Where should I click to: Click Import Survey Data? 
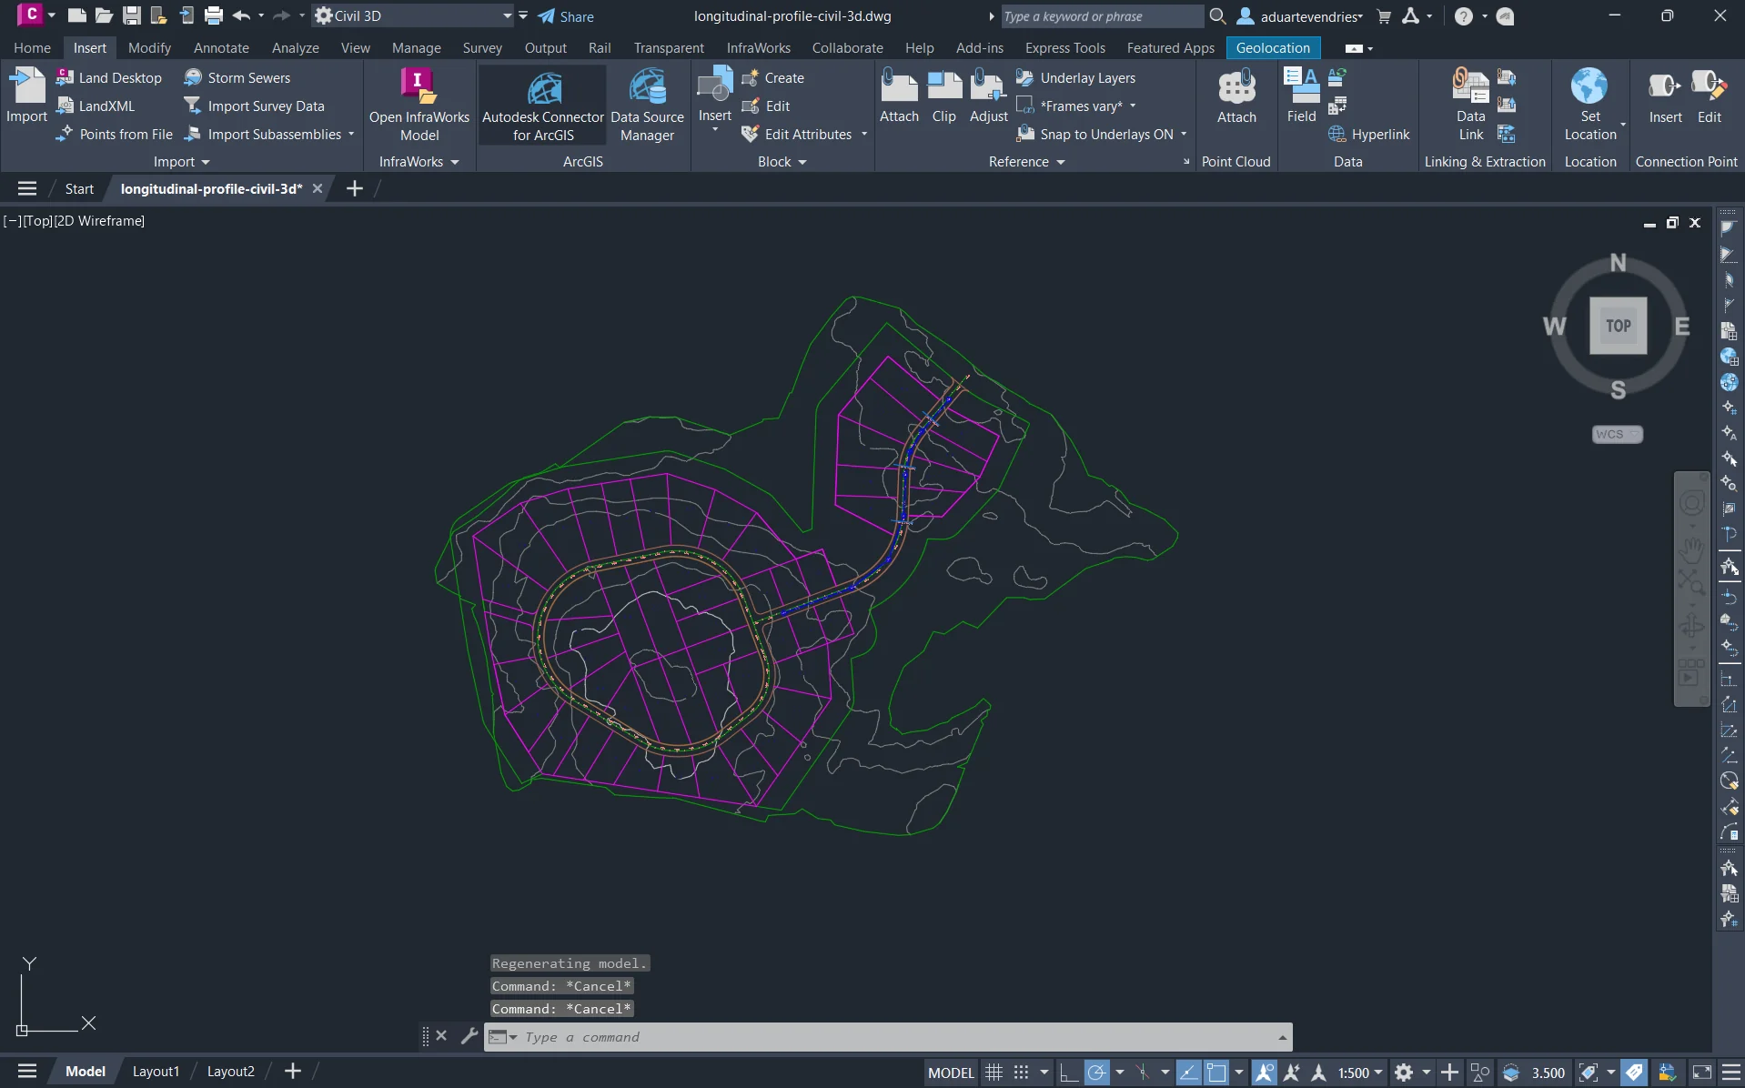coord(254,106)
